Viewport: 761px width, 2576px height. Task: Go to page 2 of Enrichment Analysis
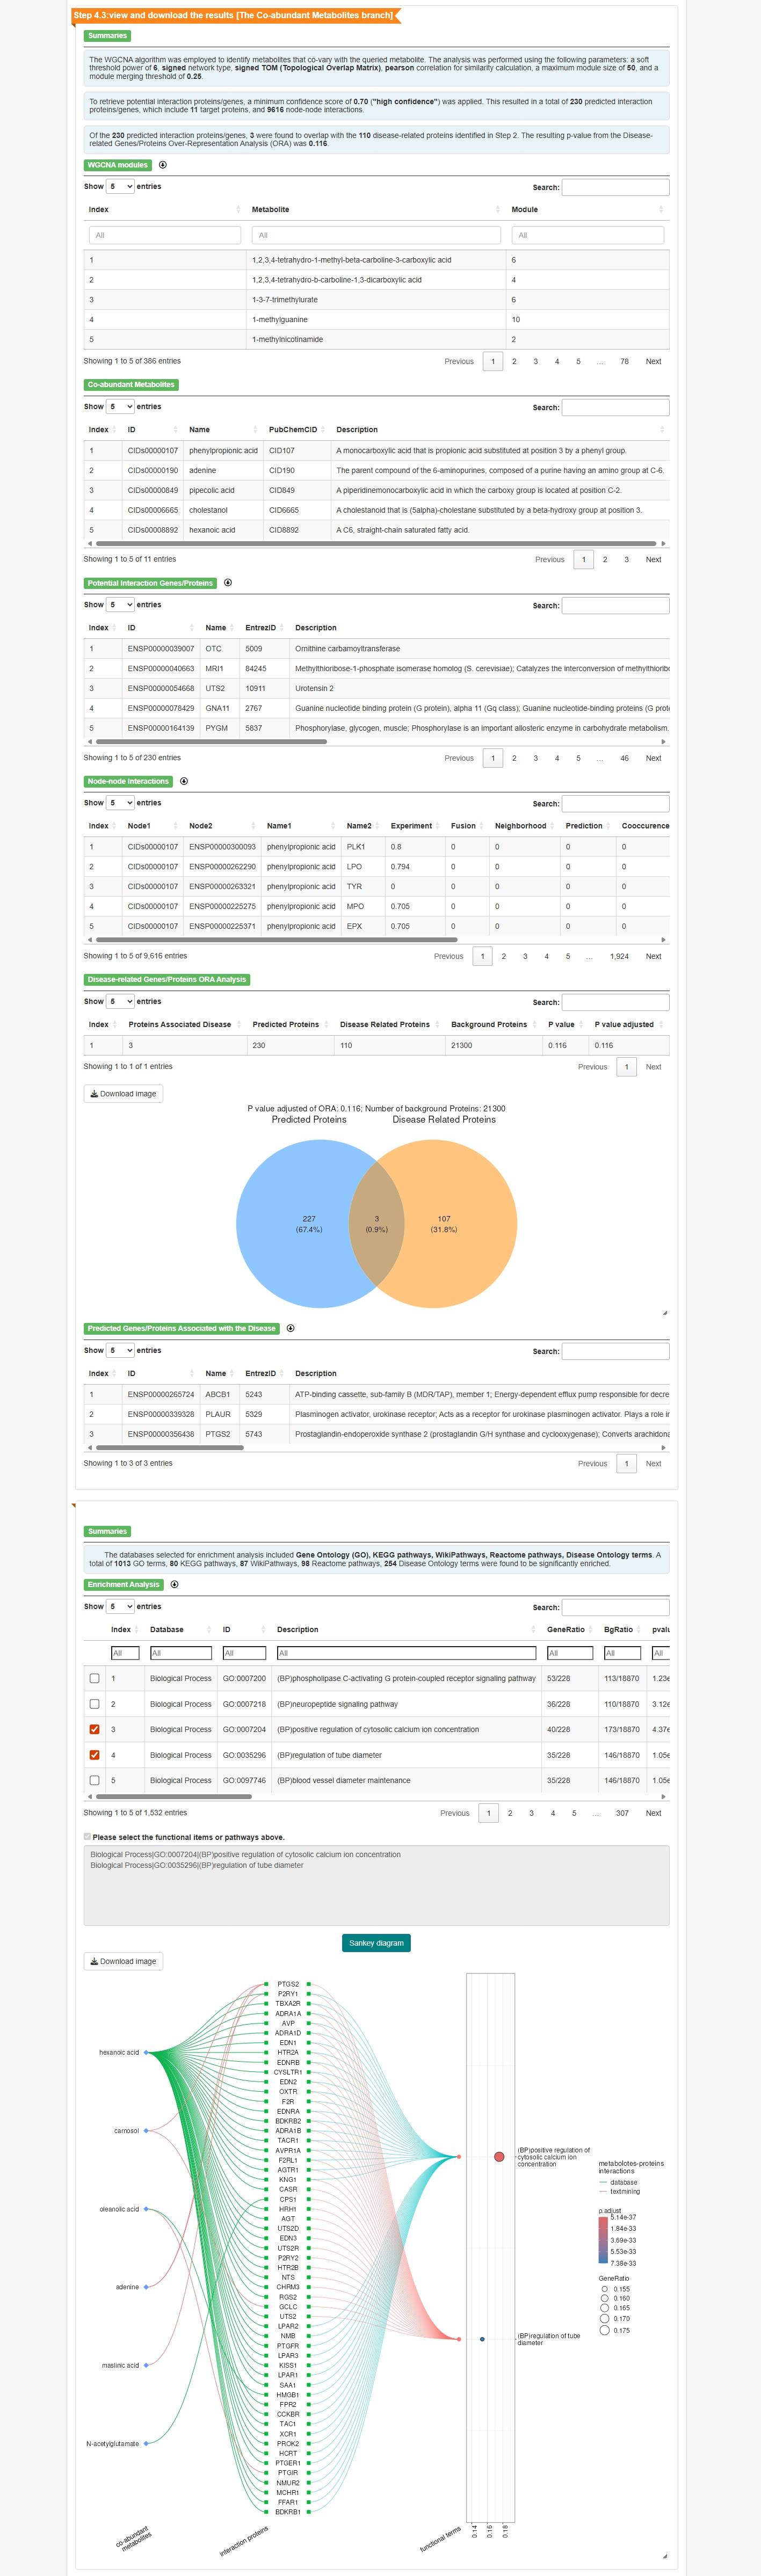point(510,1812)
